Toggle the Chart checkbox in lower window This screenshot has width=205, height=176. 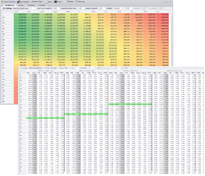[123, 68]
